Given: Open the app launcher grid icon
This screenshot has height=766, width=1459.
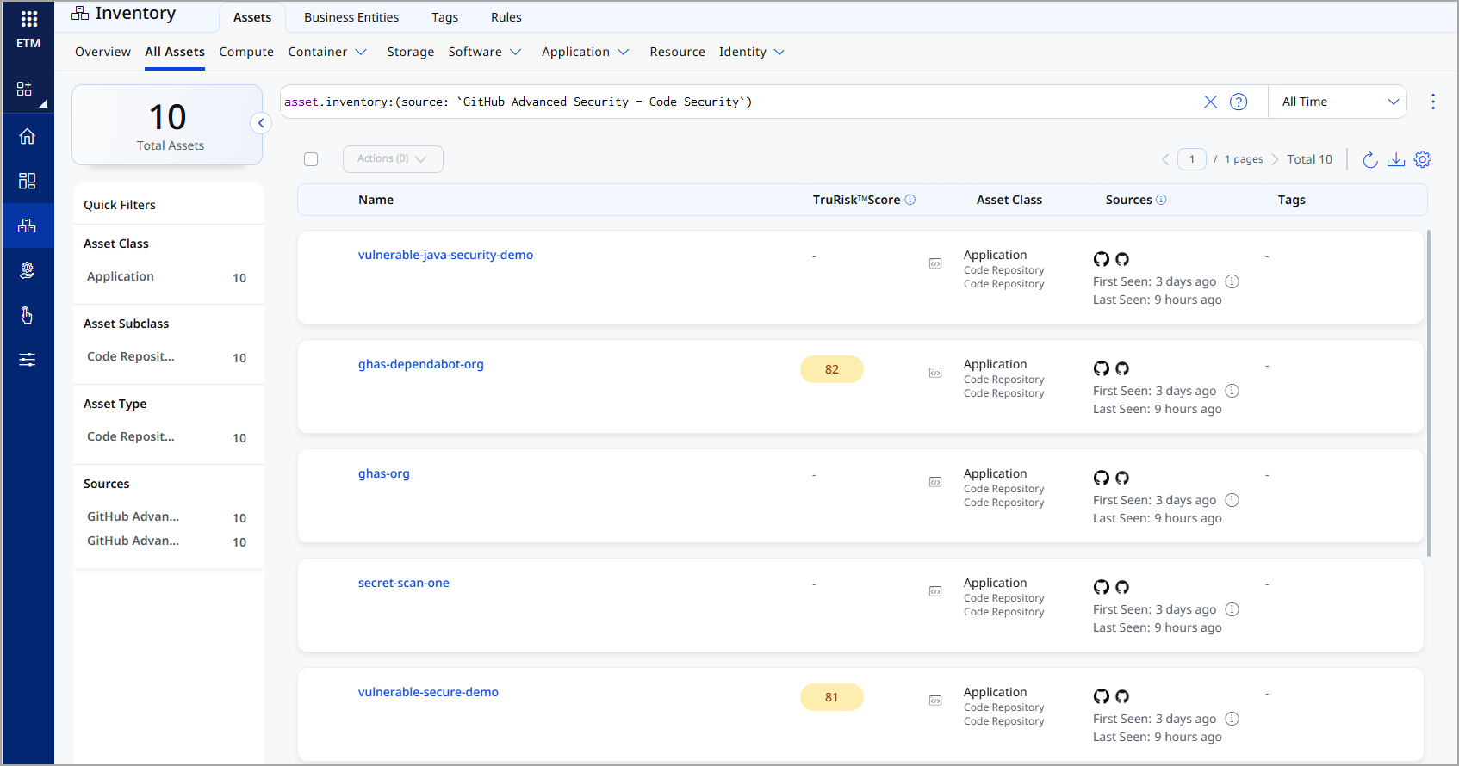Looking at the screenshot, I should tap(28, 19).
